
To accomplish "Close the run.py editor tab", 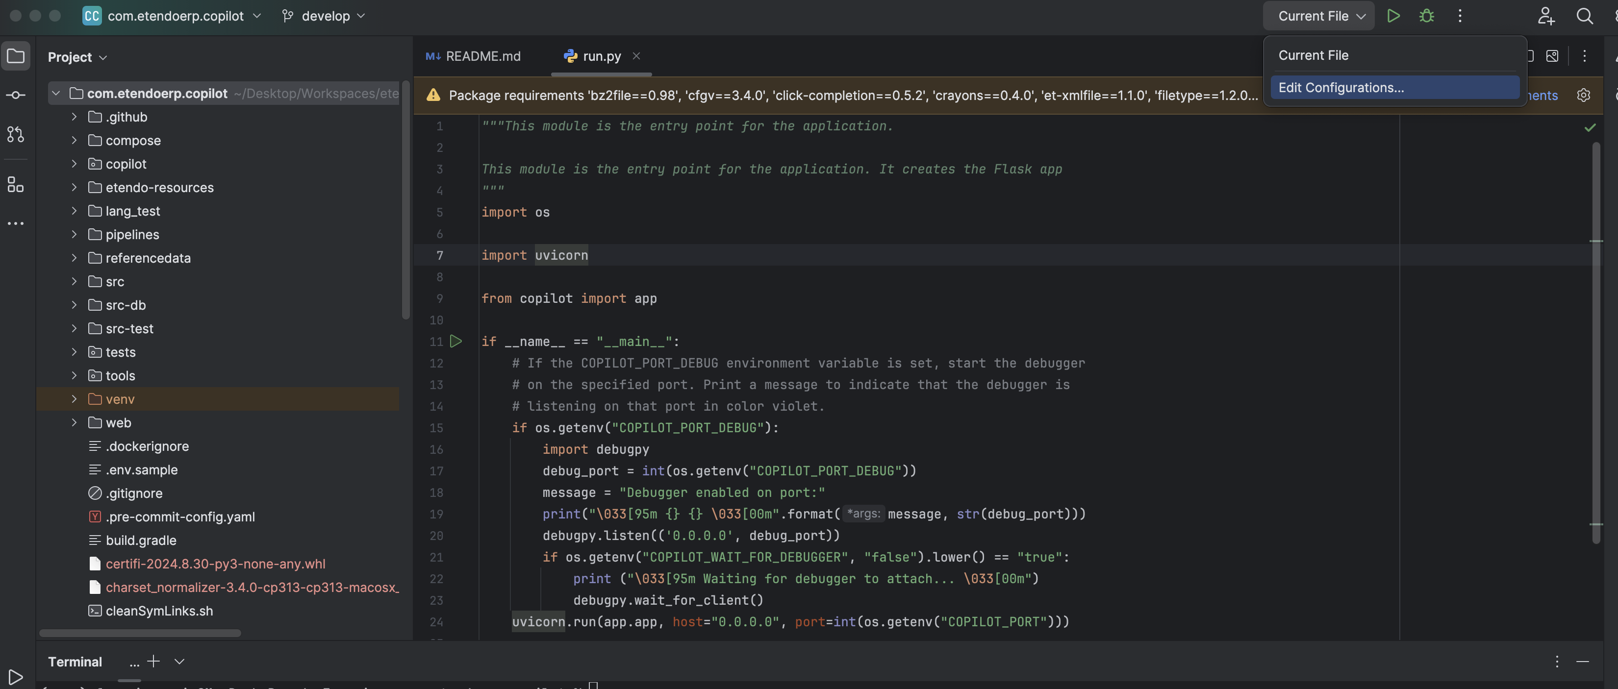I will tap(636, 56).
